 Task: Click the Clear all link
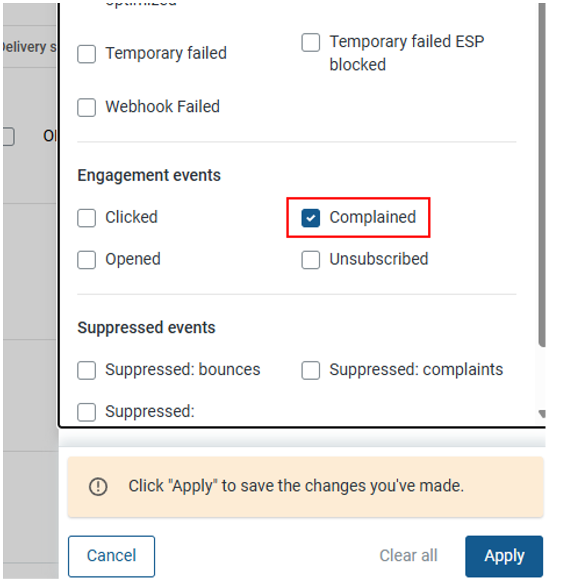tap(408, 555)
